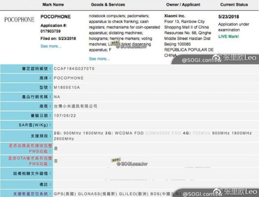Click the yellow SOGI badge in the PWS row
259x197 pixels.
coord(116,160)
